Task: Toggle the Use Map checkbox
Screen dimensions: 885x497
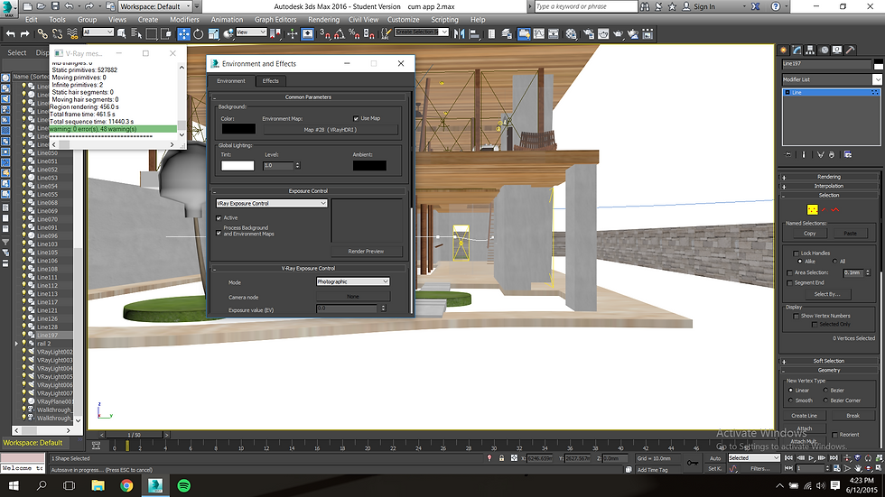Action: coord(356,118)
